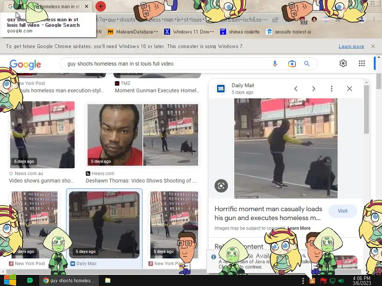Open the Heavy.com image thumbnail

143,135
